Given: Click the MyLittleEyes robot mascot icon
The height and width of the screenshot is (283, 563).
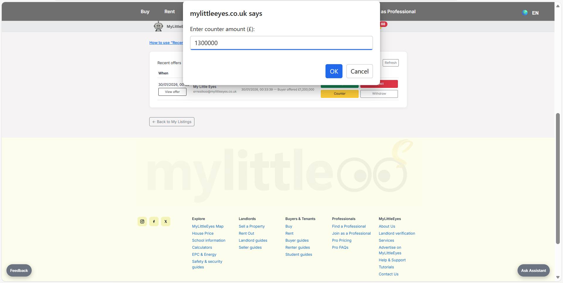Looking at the screenshot, I should coord(158,26).
